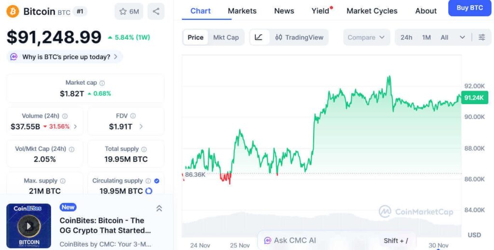Image resolution: width=494 pixels, height=250 pixels.
Task: Open the Market Cycles tab
Action: (x=372, y=11)
